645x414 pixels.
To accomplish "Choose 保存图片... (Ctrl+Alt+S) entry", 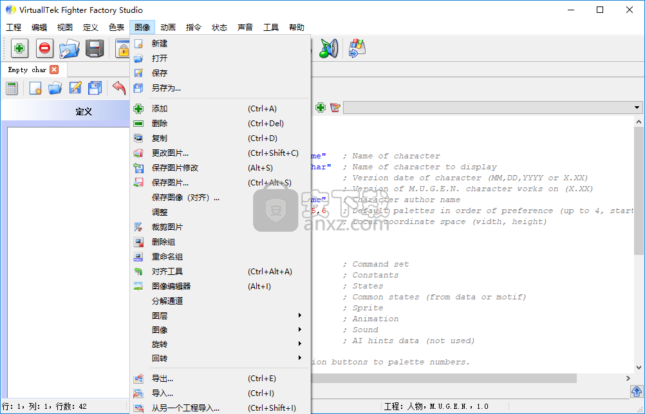I will click(x=220, y=183).
